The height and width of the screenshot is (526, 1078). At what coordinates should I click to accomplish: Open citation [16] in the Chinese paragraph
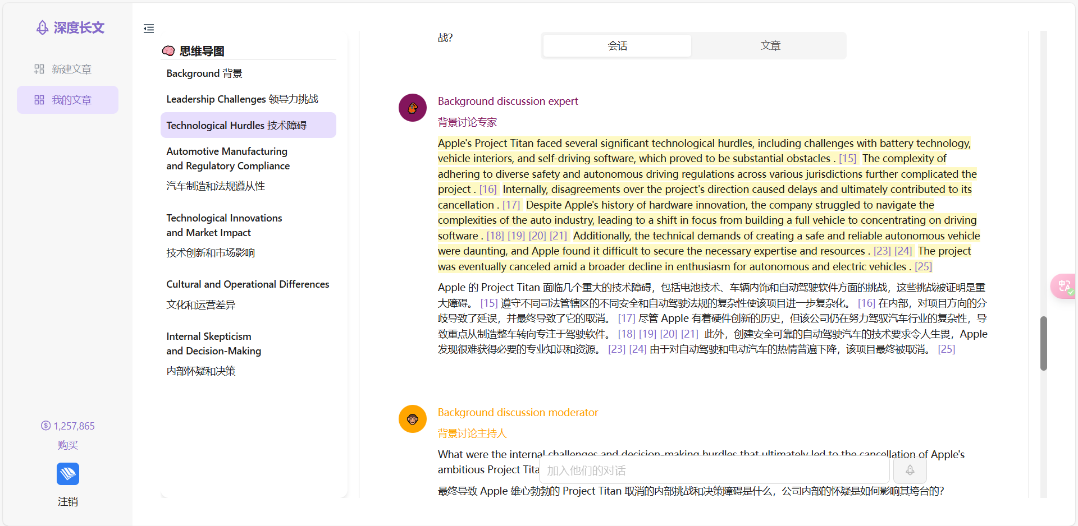coord(866,303)
